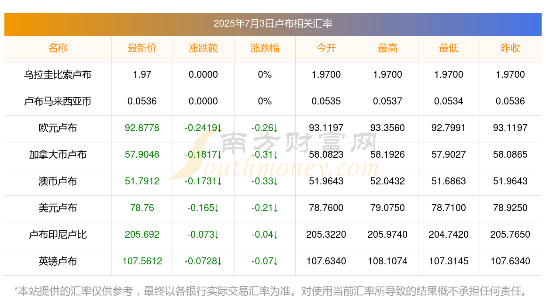Click change amount -0.073↓ for 卢布印尼卢比
This screenshot has width=546, height=305.
(204, 235)
